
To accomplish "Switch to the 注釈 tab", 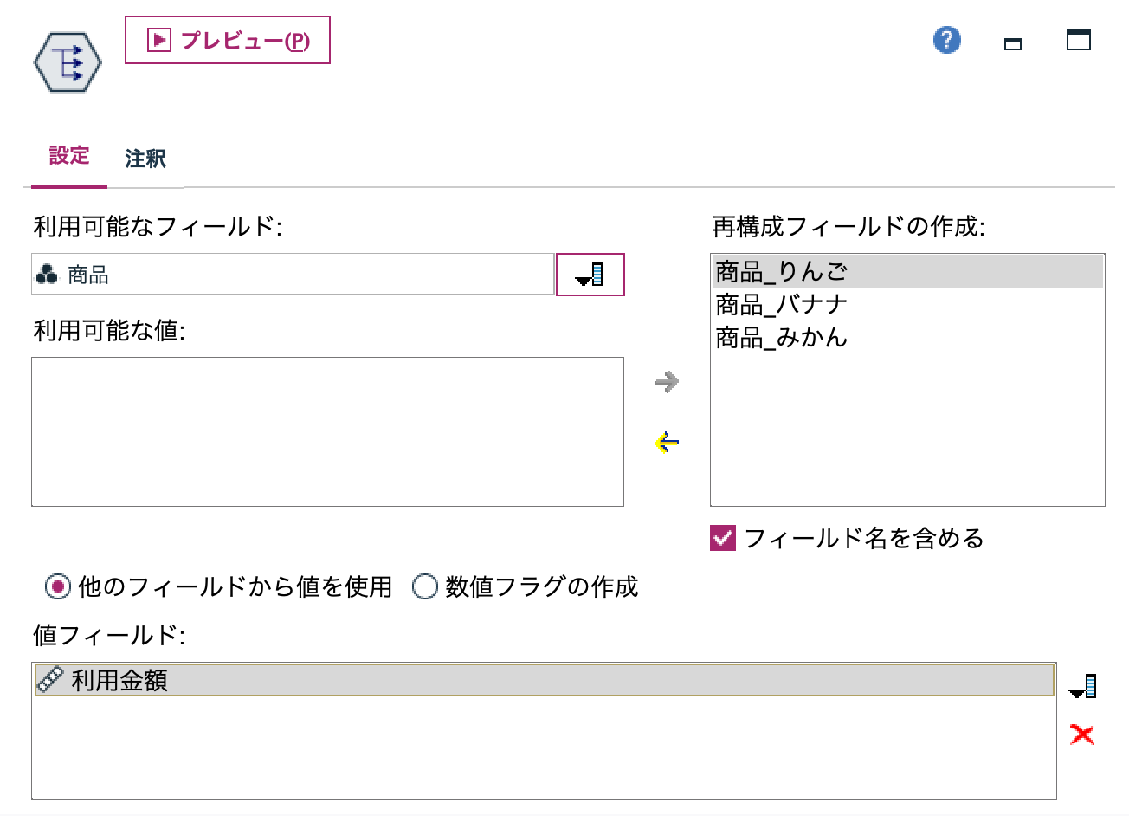I will (x=145, y=159).
